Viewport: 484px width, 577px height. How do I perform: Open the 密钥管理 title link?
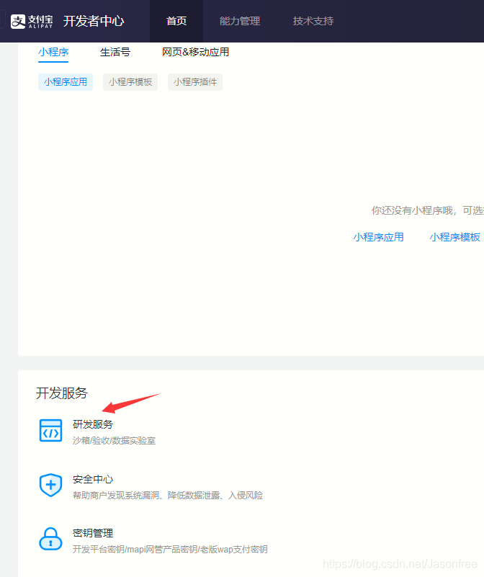93,533
